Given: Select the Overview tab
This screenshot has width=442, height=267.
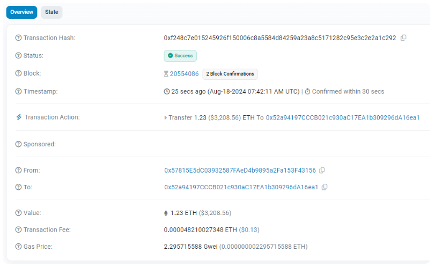Looking at the screenshot, I should 21,12.
